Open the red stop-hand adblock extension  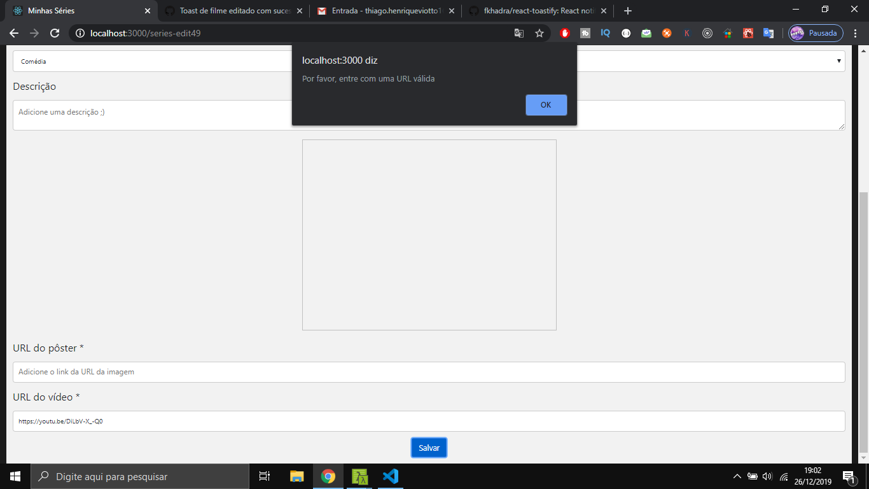pos(565,33)
